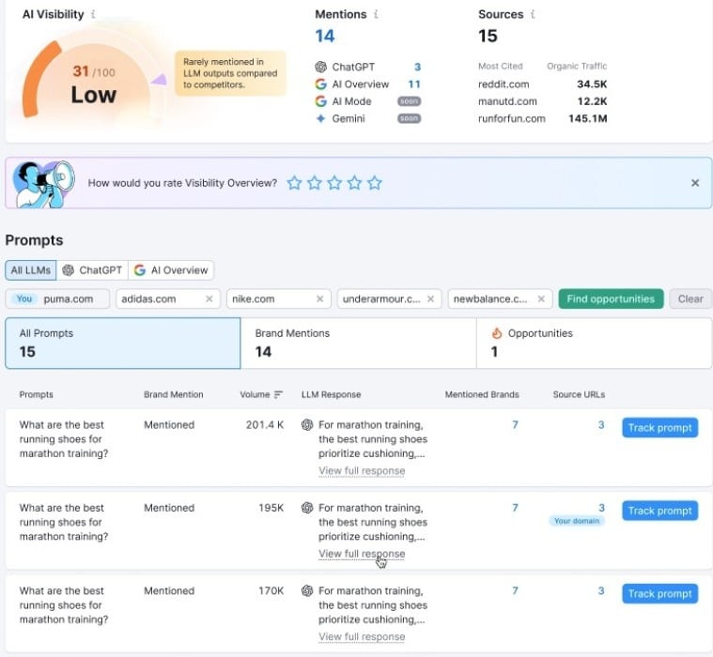713x657 pixels.
Task: Open the All Prompts 15 tab
Action: (122, 343)
